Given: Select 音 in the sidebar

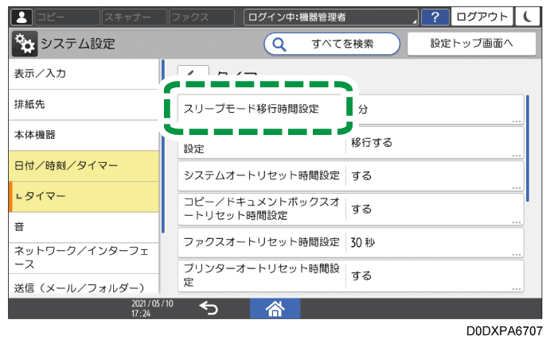Looking at the screenshot, I should [x=84, y=227].
